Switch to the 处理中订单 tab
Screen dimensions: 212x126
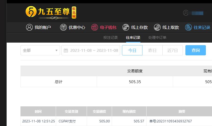click(157, 37)
